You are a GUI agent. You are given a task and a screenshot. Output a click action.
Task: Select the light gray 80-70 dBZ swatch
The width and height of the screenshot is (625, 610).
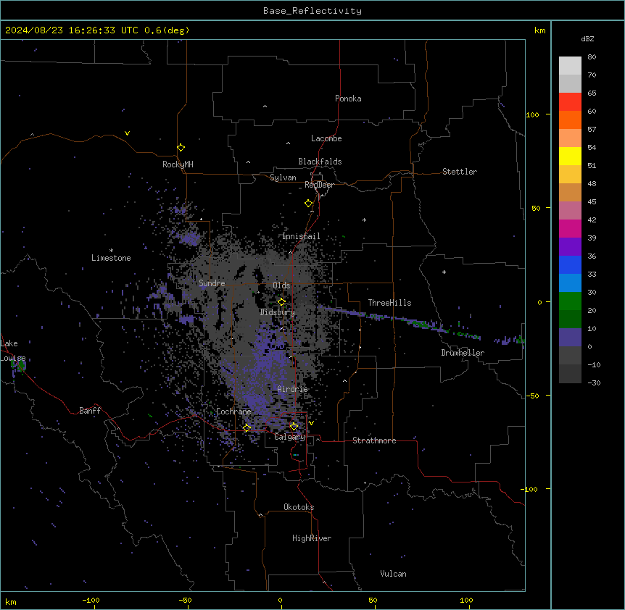[570, 66]
